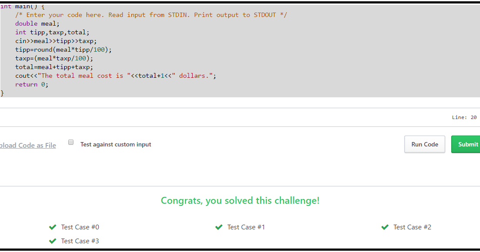Click the checkmark icon for Test Case #3

53,241
